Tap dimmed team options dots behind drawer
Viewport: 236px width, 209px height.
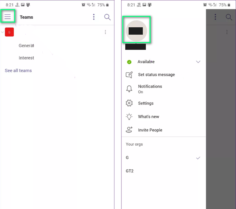[227, 32]
